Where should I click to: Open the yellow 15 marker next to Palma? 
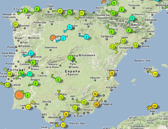click(x=155, y=74)
